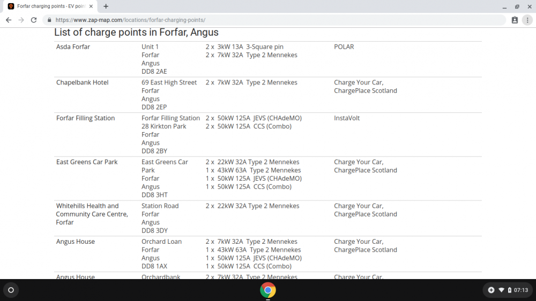The height and width of the screenshot is (301, 536).
Task: Click the address bar URL field
Action: [x=273, y=20]
